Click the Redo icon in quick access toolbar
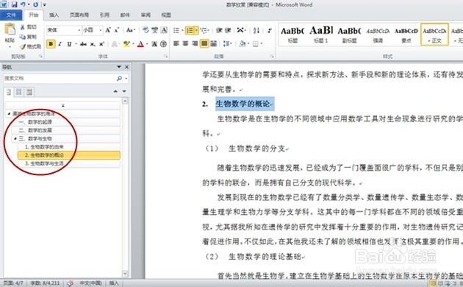 (x=35, y=4)
